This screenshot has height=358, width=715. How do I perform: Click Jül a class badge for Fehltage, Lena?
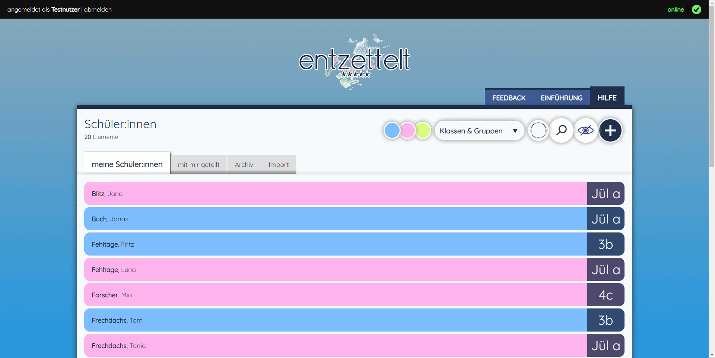click(x=606, y=269)
